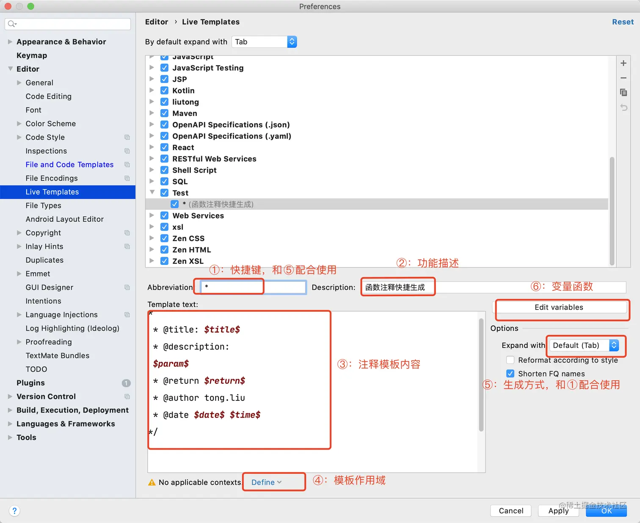Open the TODO settings page
640x523 pixels.
point(36,369)
